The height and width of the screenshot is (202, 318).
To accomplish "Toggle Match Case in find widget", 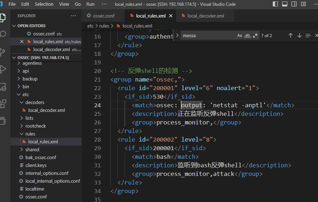I will coord(240,35).
